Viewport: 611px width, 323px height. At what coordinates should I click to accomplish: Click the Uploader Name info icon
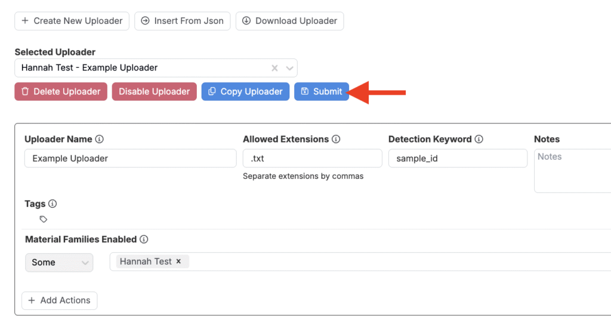click(x=100, y=139)
